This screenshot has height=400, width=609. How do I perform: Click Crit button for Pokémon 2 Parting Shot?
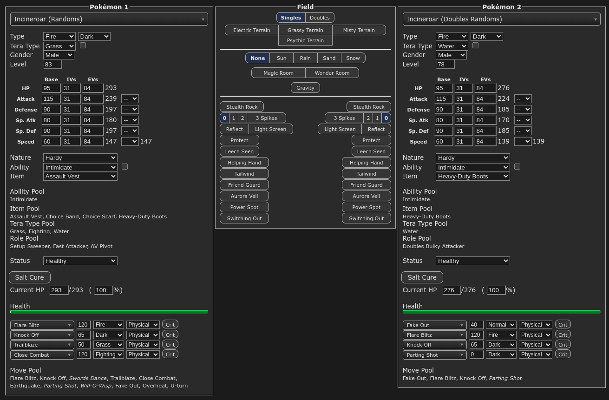pyautogui.click(x=563, y=354)
